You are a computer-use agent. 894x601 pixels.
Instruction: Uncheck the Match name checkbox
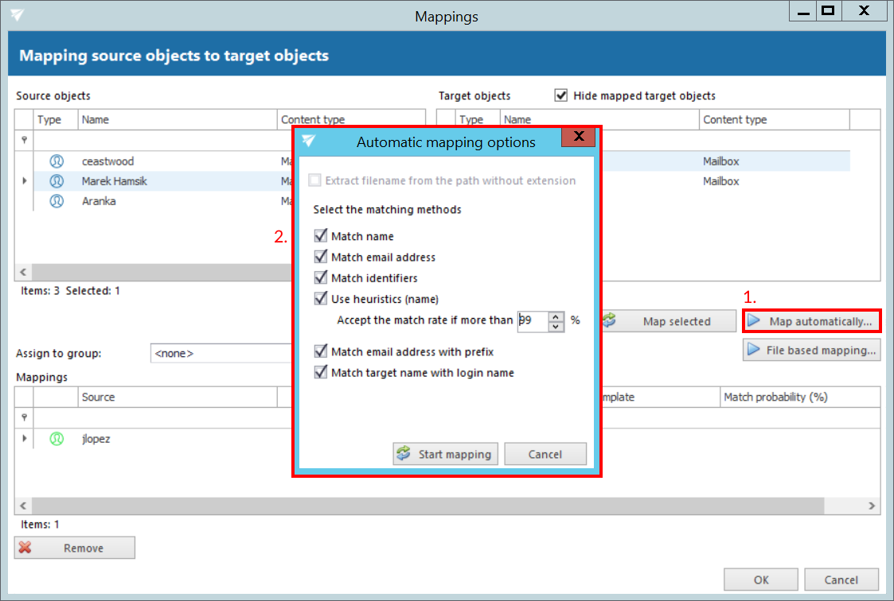pyautogui.click(x=321, y=236)
